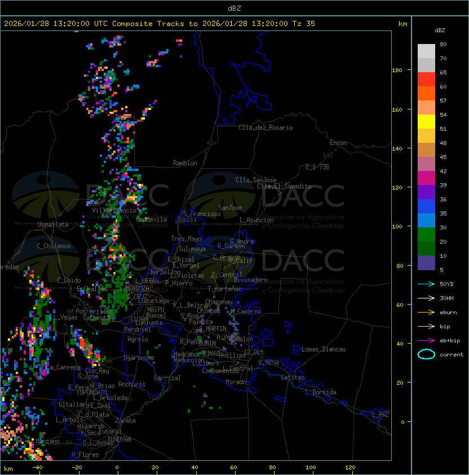Click the TUPUNGATO place label

pos(91,392)
